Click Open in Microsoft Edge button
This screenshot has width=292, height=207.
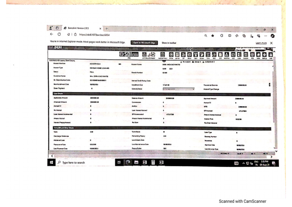(144, 43)
